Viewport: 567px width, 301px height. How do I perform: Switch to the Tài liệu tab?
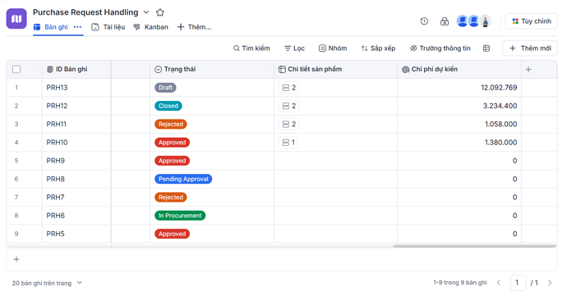coord(108,27)
